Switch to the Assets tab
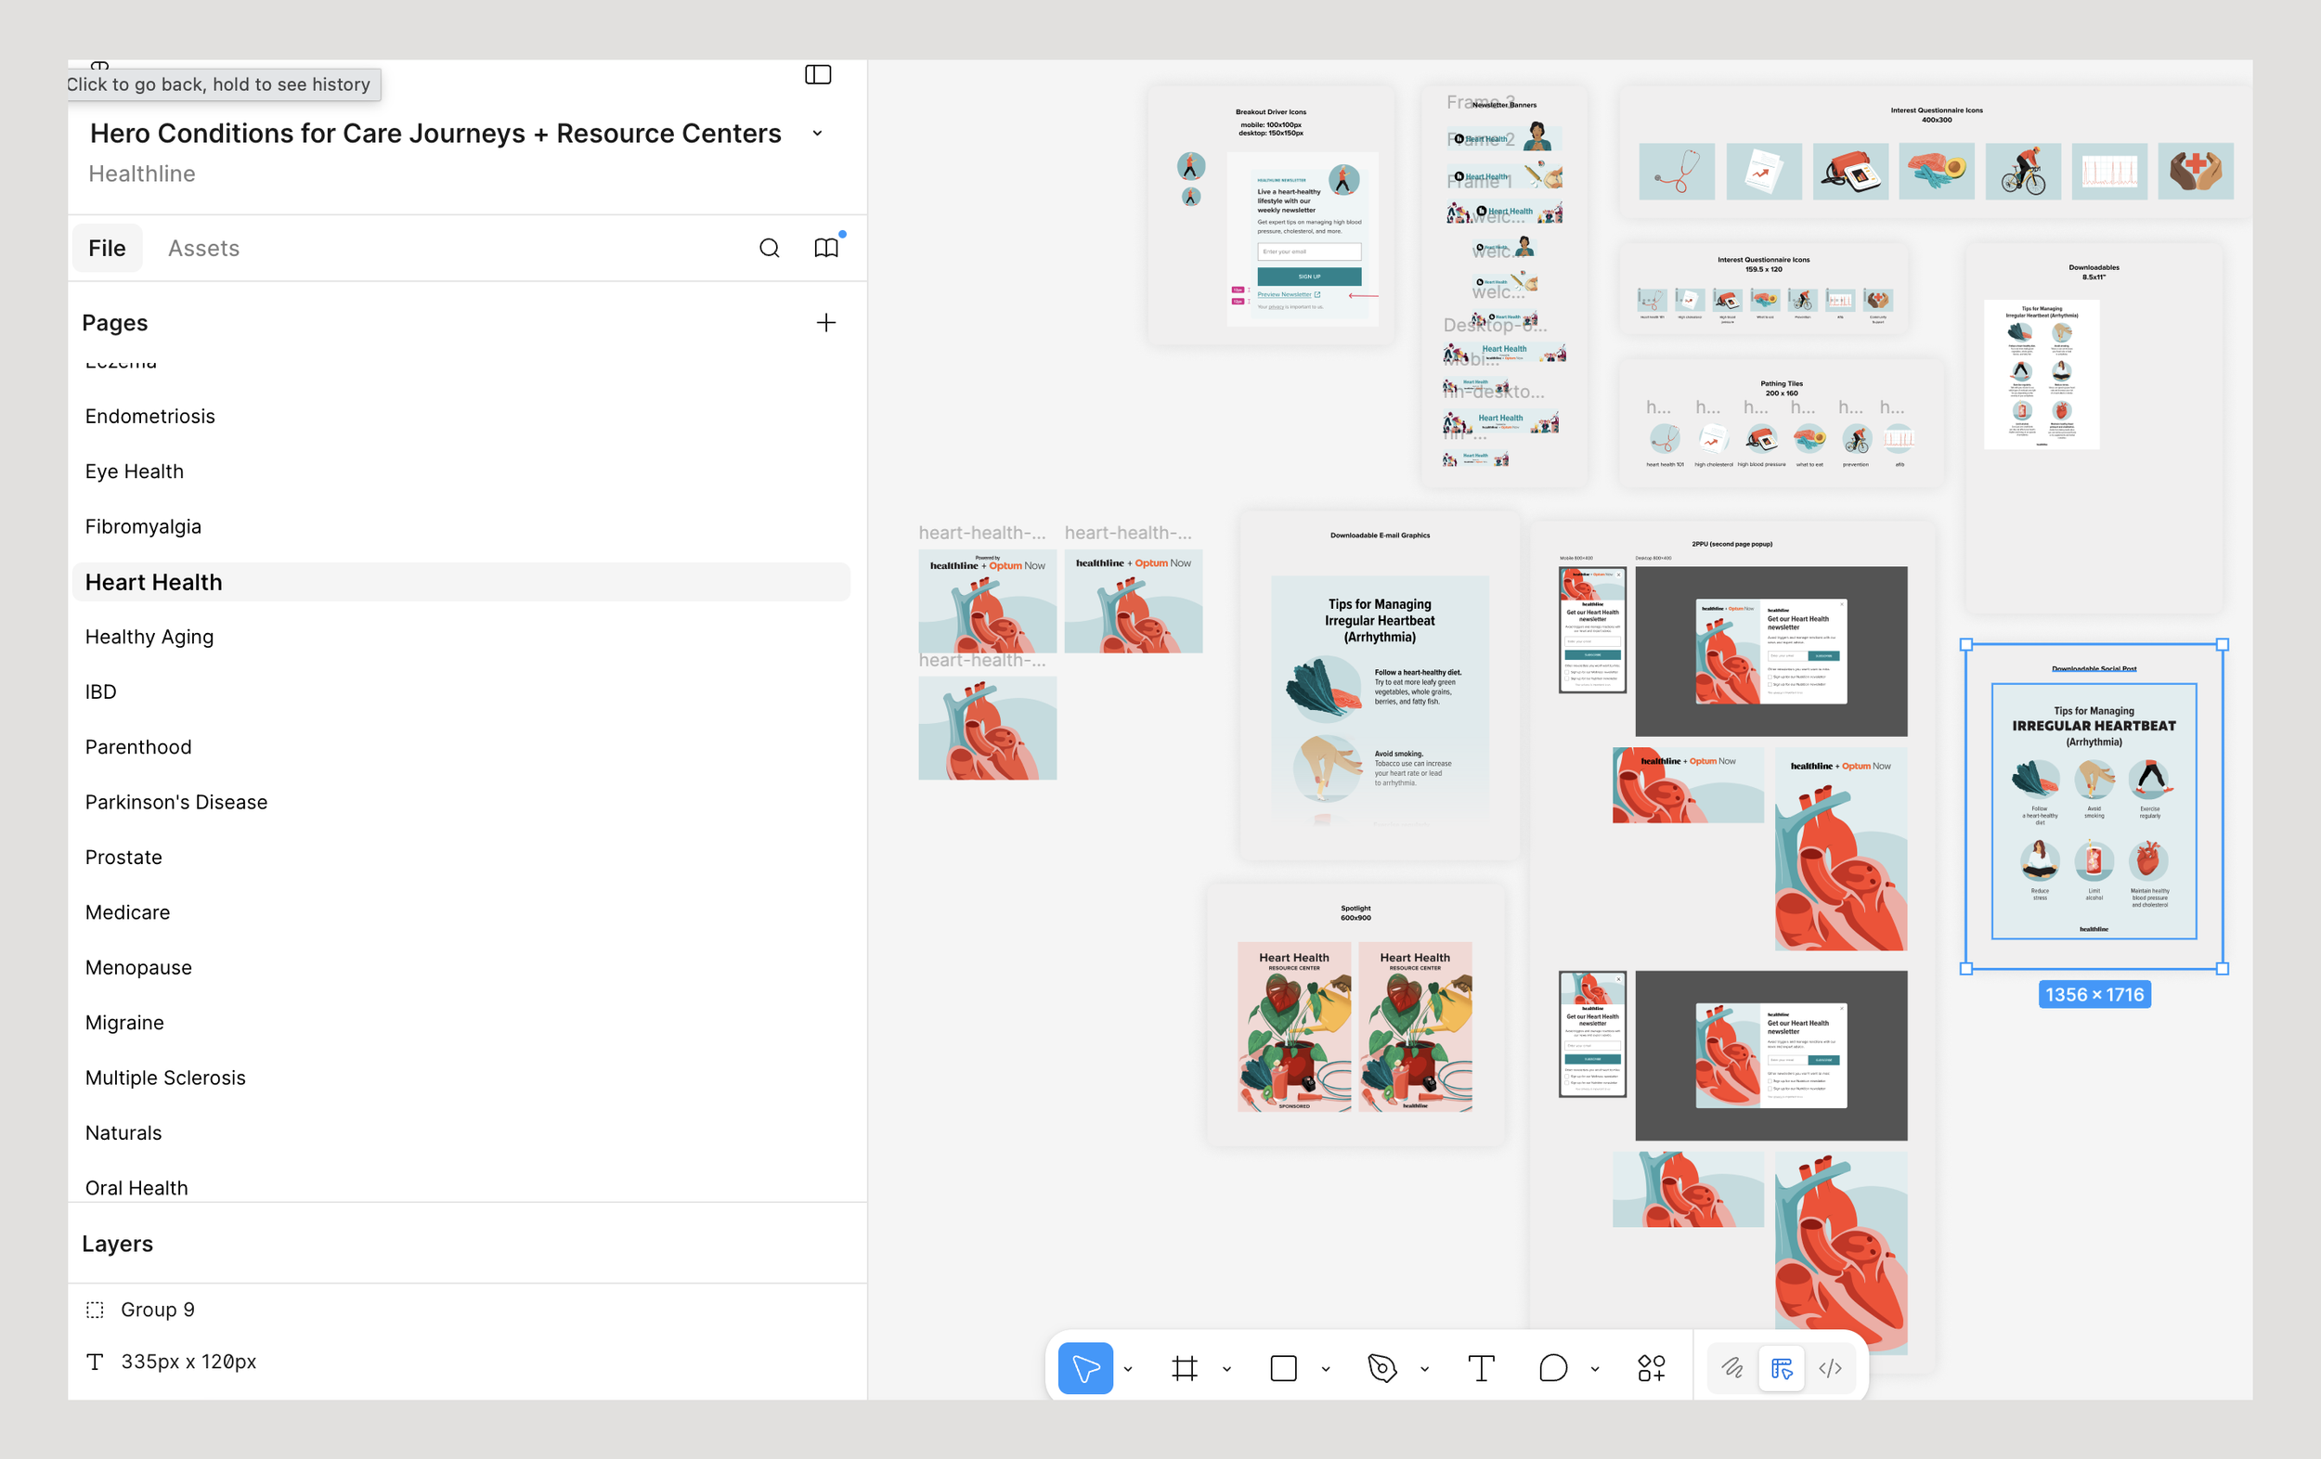This screenshot has height=1459, width=2321. 203,248
